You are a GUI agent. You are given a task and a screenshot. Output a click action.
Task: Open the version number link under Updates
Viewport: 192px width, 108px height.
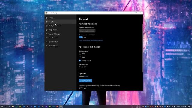coord(86,76)
